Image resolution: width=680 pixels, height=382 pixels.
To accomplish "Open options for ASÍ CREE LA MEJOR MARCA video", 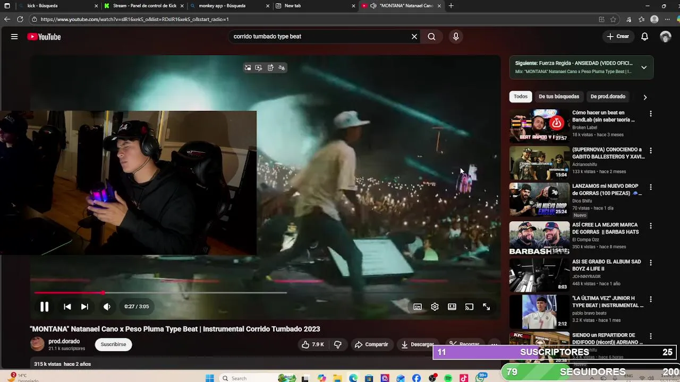I will pyautogui.click(x=650, y=226).
